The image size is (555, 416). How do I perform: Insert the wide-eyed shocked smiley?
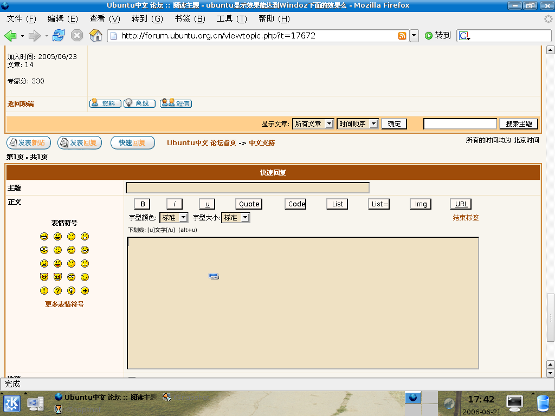coord(44,250)
